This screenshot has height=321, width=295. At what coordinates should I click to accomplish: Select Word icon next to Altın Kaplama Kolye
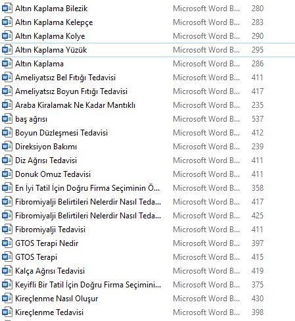[x=7, y=36]
